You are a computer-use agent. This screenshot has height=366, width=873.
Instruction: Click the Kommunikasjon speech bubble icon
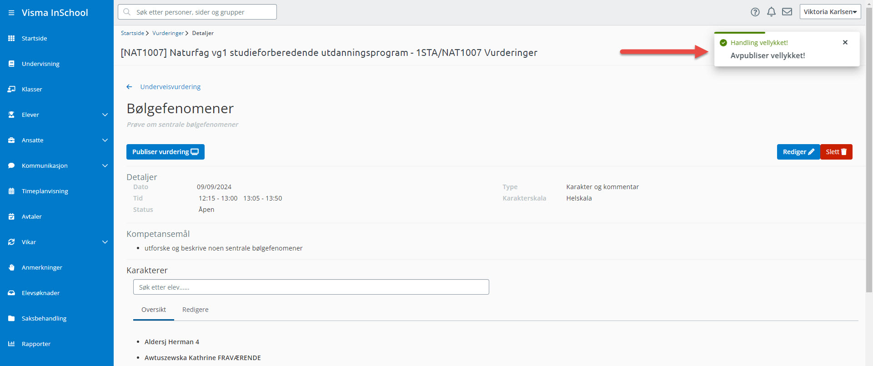11,165
